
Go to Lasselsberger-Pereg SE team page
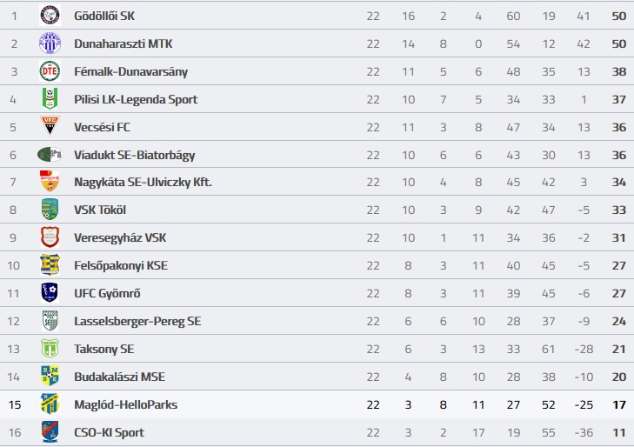pyautogui.click(x=137, y=321)
